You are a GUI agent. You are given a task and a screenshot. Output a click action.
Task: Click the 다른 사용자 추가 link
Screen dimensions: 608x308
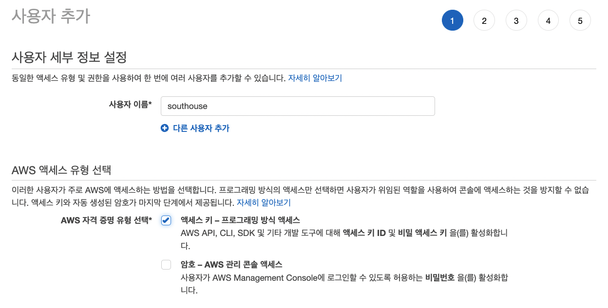coord(201,128)
